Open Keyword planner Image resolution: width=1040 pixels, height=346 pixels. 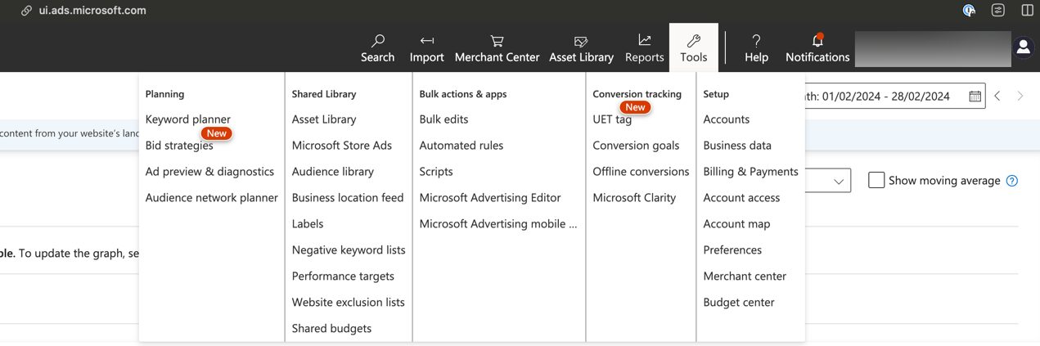(188, 119)
